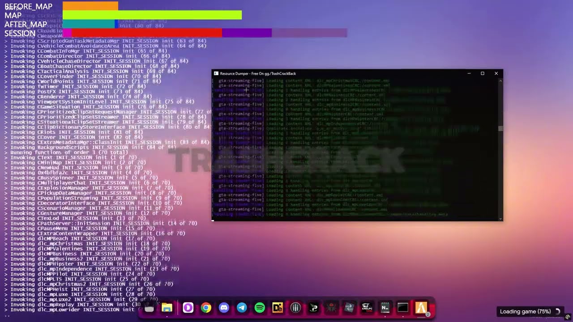This screenshot has height=322, width=573.
Task: Open the orange FiveM dock icon
Action: (x=422, y=308)
